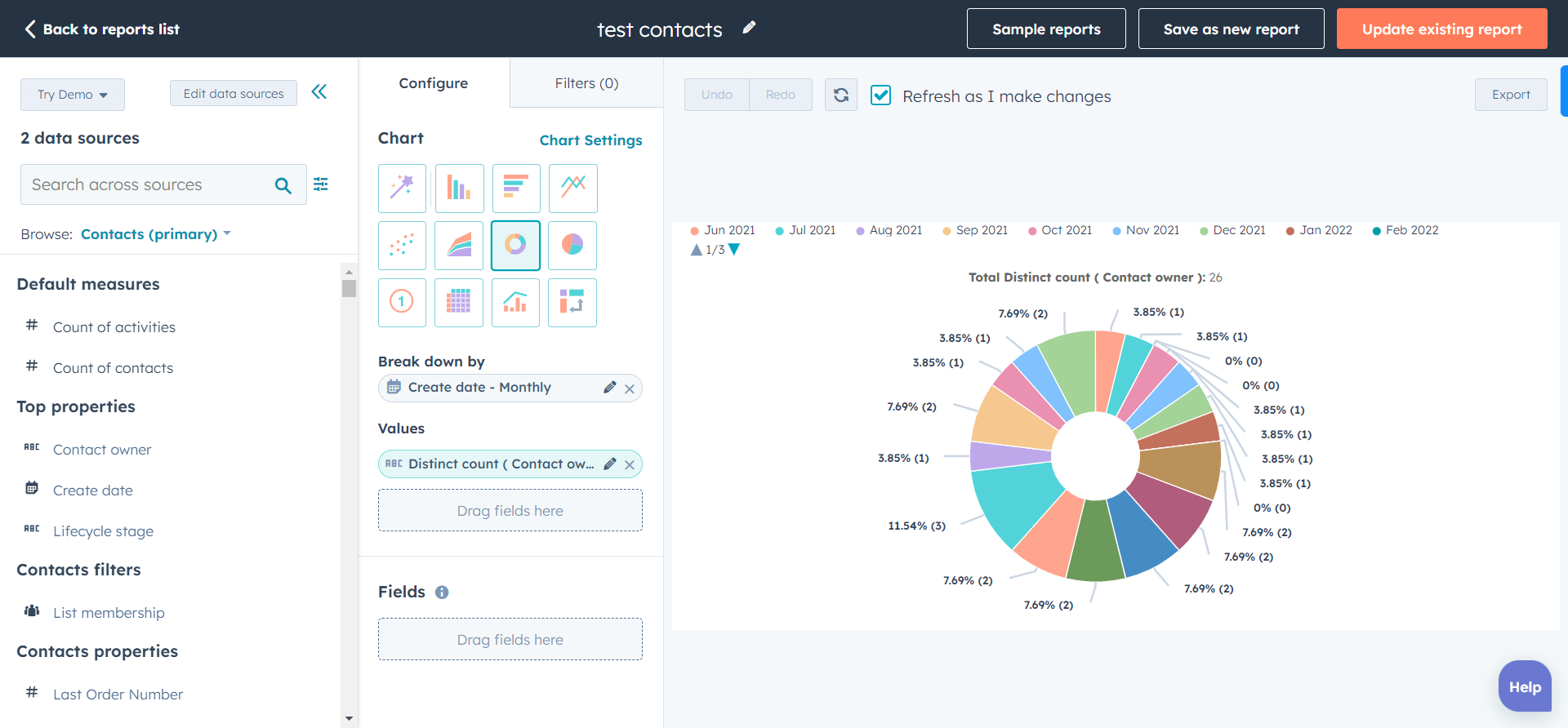Image resolution: width=1568 pixels, height=728 pixels.
Task: Open the Configure tab
Action: (433, 83)
